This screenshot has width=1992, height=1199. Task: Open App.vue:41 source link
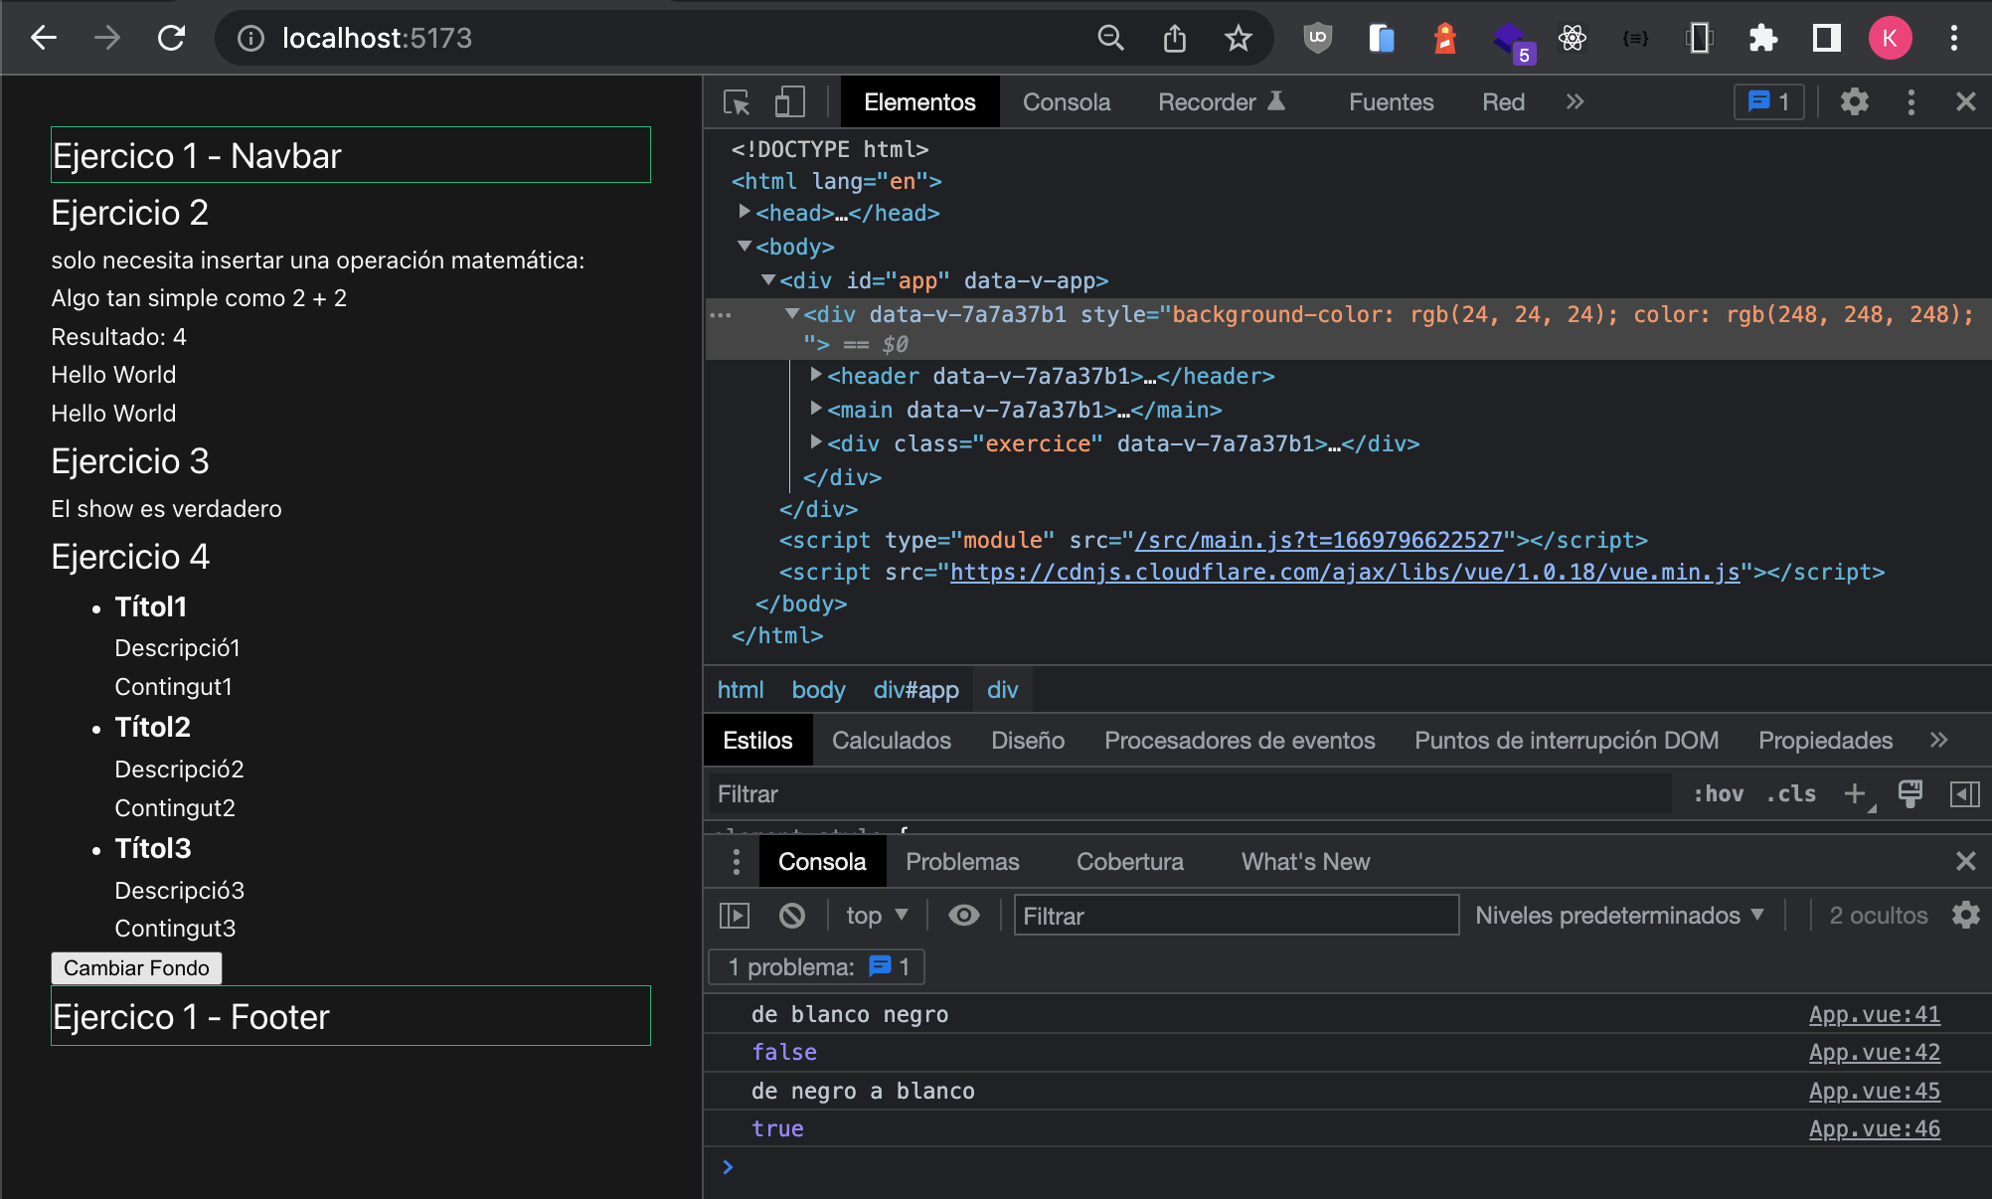click(1874, 1015)
